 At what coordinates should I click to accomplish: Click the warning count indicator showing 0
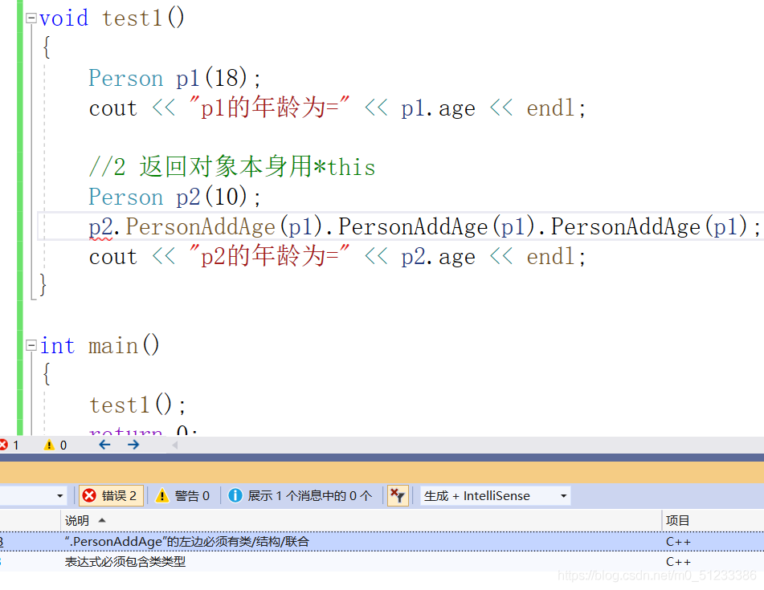[x=55, y=445]
